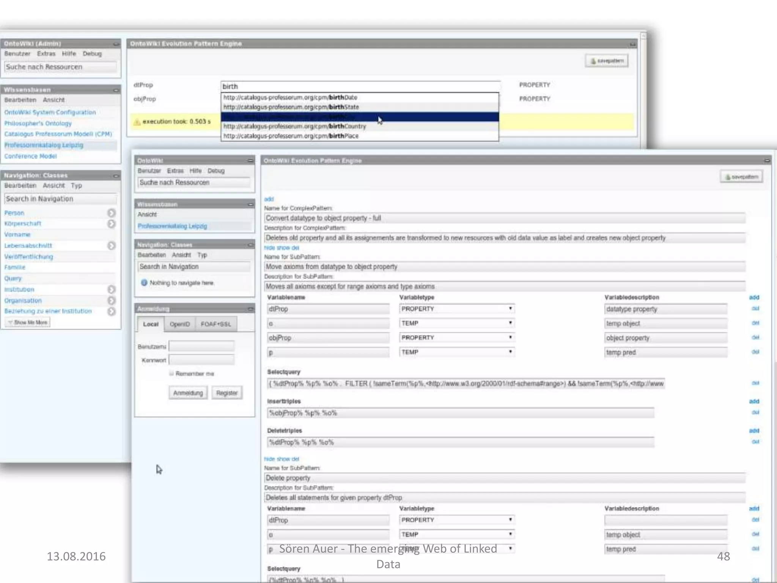Click the arrow icon next to Körperschaft
This screenshot has width=777, height=583.
tap(111, 224)
